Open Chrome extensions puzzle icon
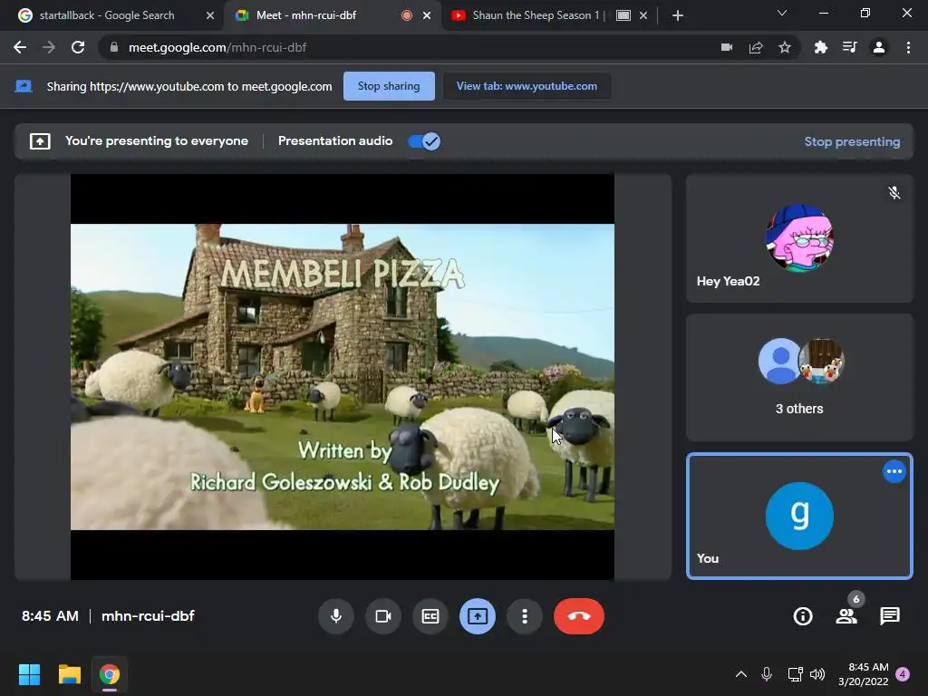The width and height of the screenshot is (928, 696). tap(820, 47)
